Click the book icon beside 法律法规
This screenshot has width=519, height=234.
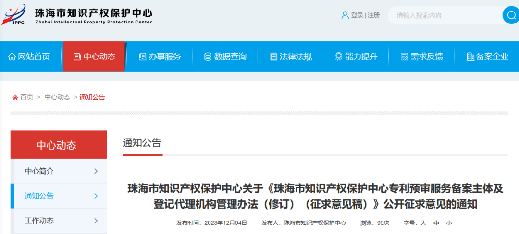coord(273,57)
